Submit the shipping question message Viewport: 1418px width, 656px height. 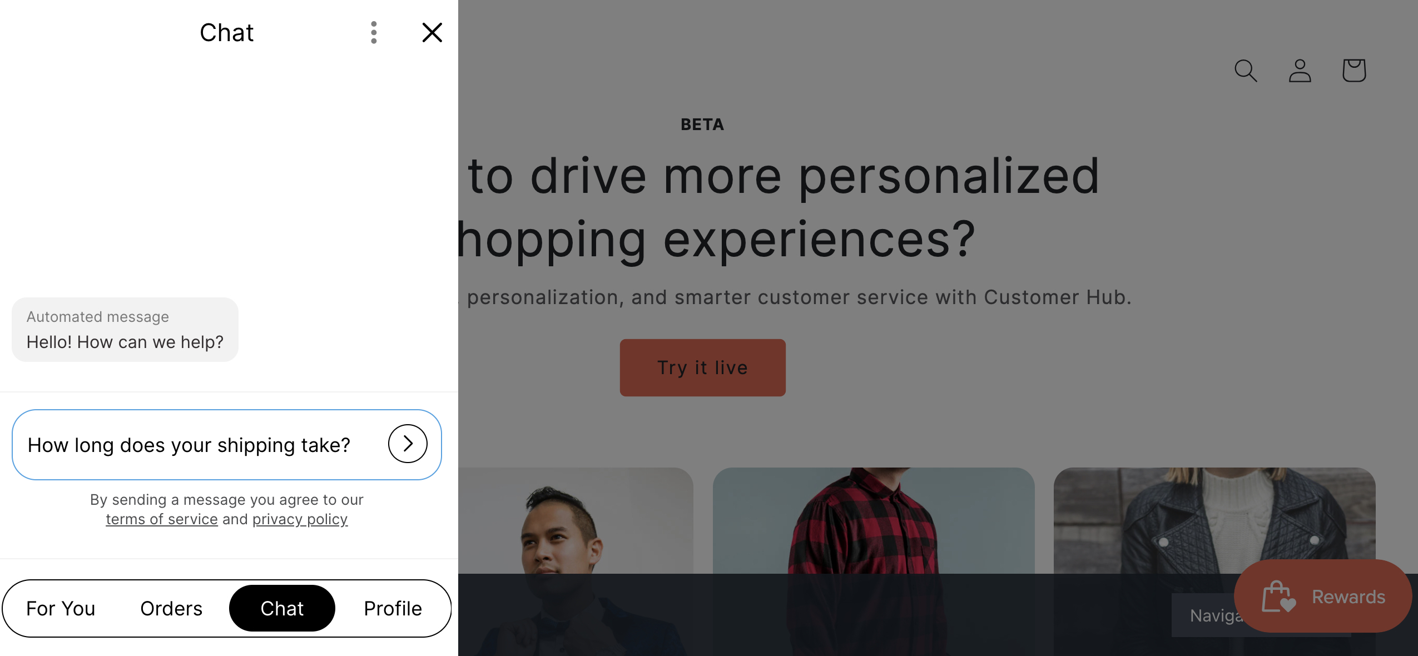point(409,444)
